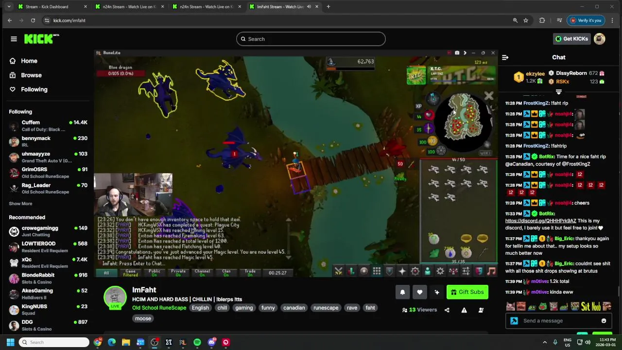
Task: Click the share stream icon
Action: [x=447, y=310]
